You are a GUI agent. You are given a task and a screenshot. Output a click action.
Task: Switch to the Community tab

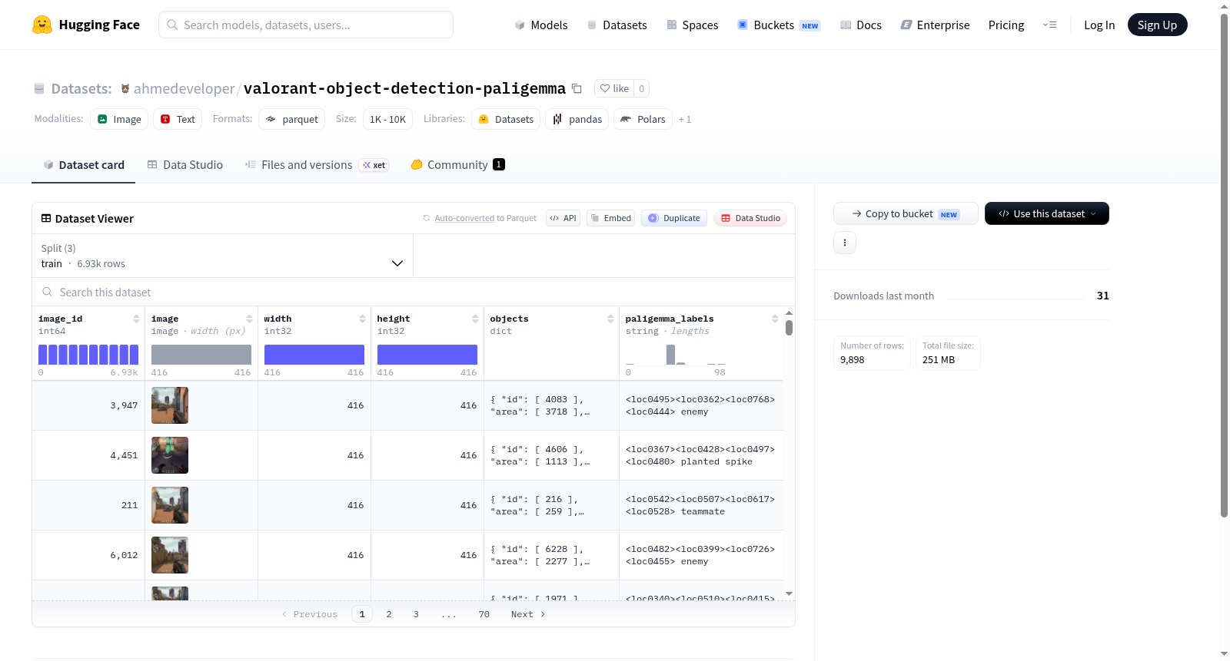(458, 165)
